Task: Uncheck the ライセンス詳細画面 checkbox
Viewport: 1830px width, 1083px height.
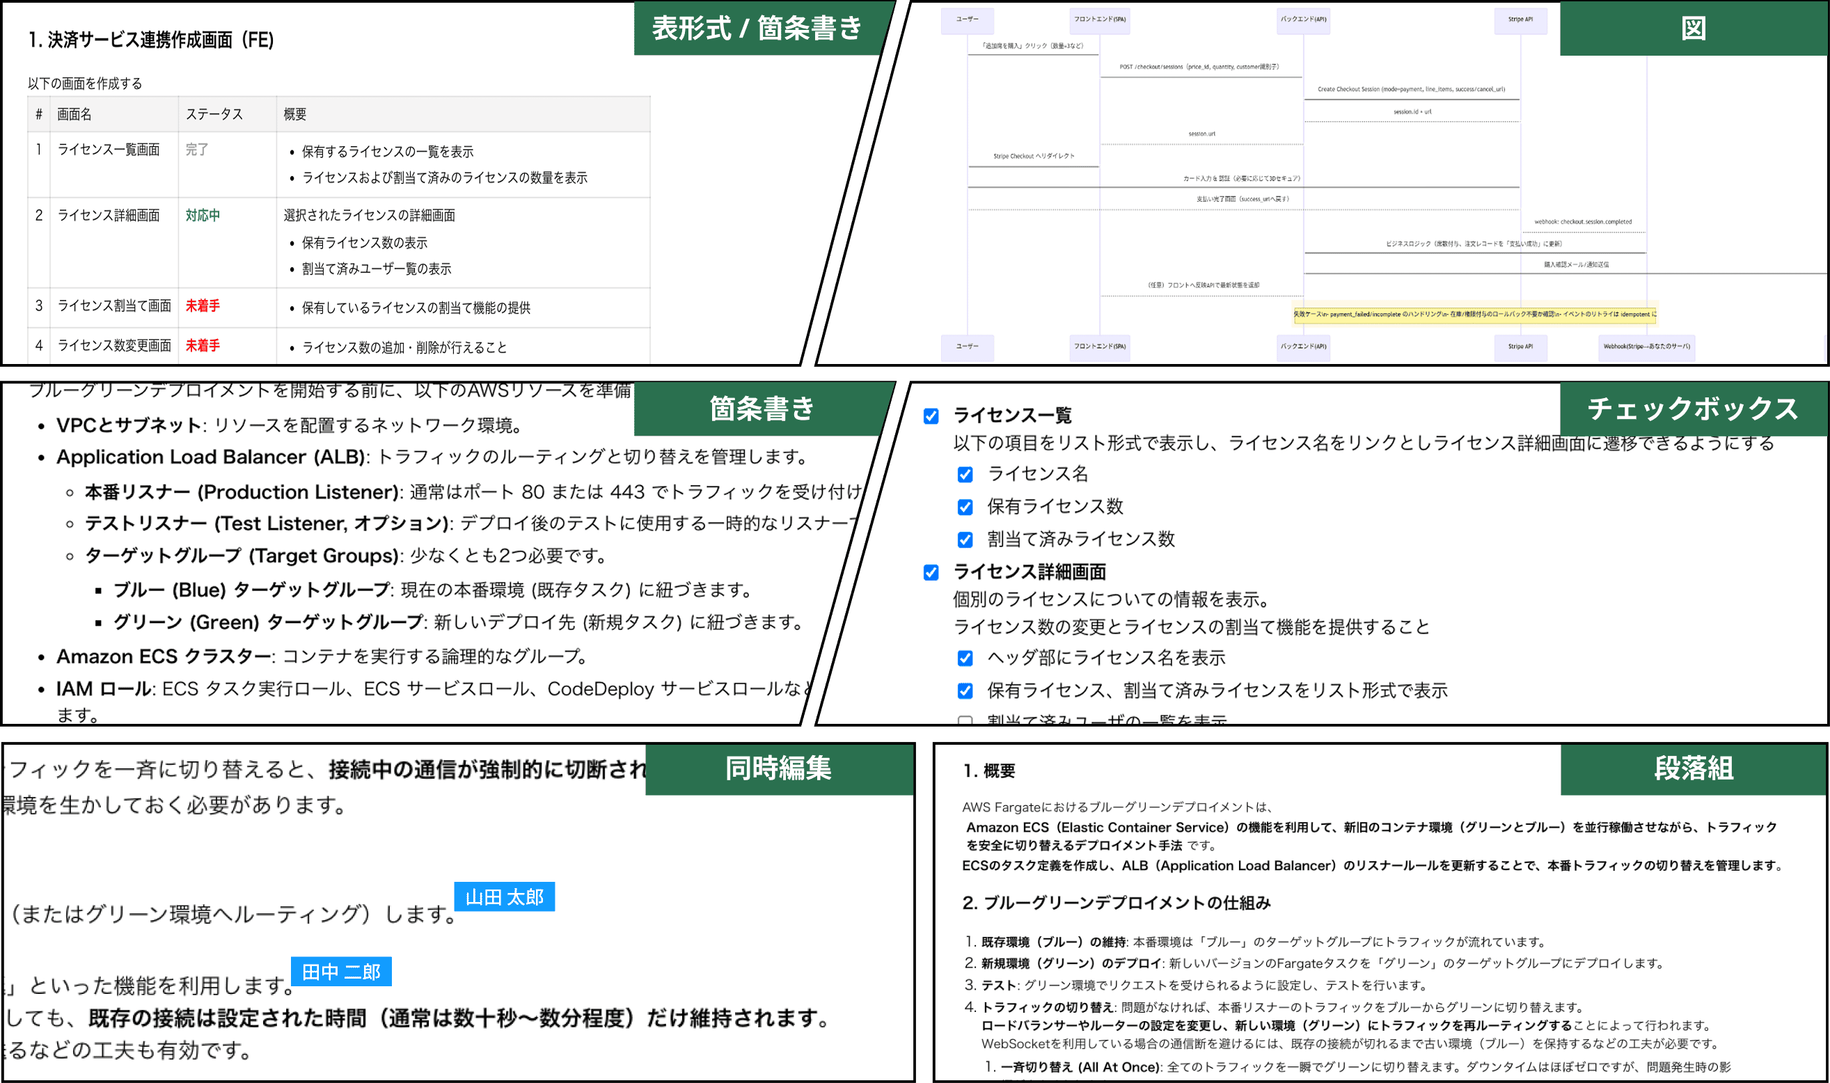Action: click(931, 572)
